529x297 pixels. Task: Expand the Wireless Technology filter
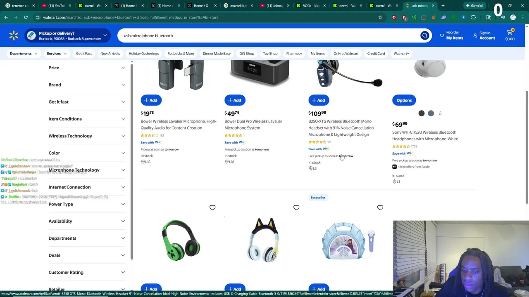pyautogui.click(x=86, y=136)
